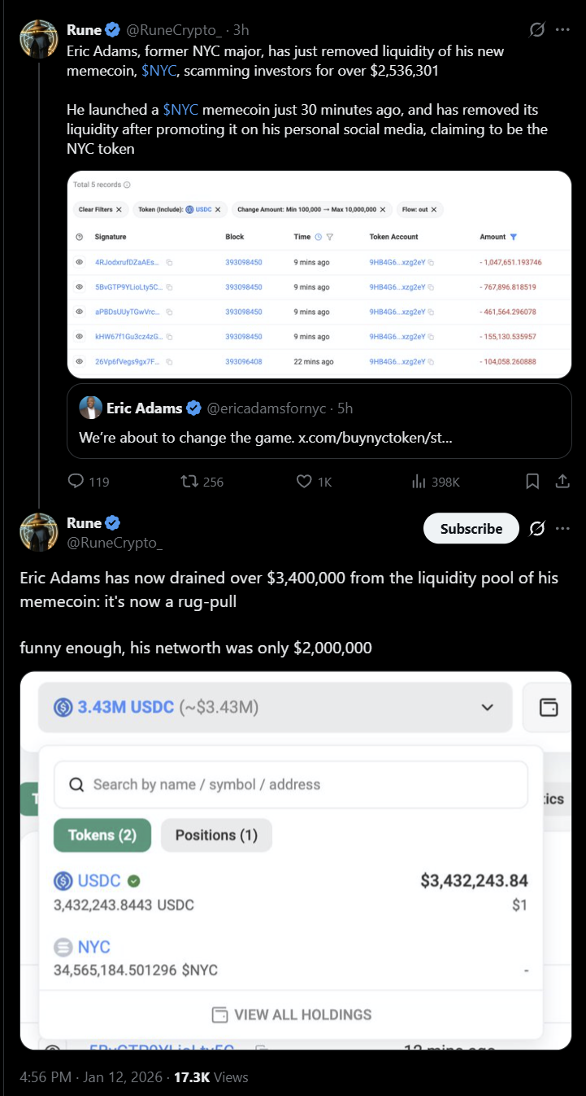Click the Subscribe button
Screen dimensions: 586x1096
click(x=471, y=529)
